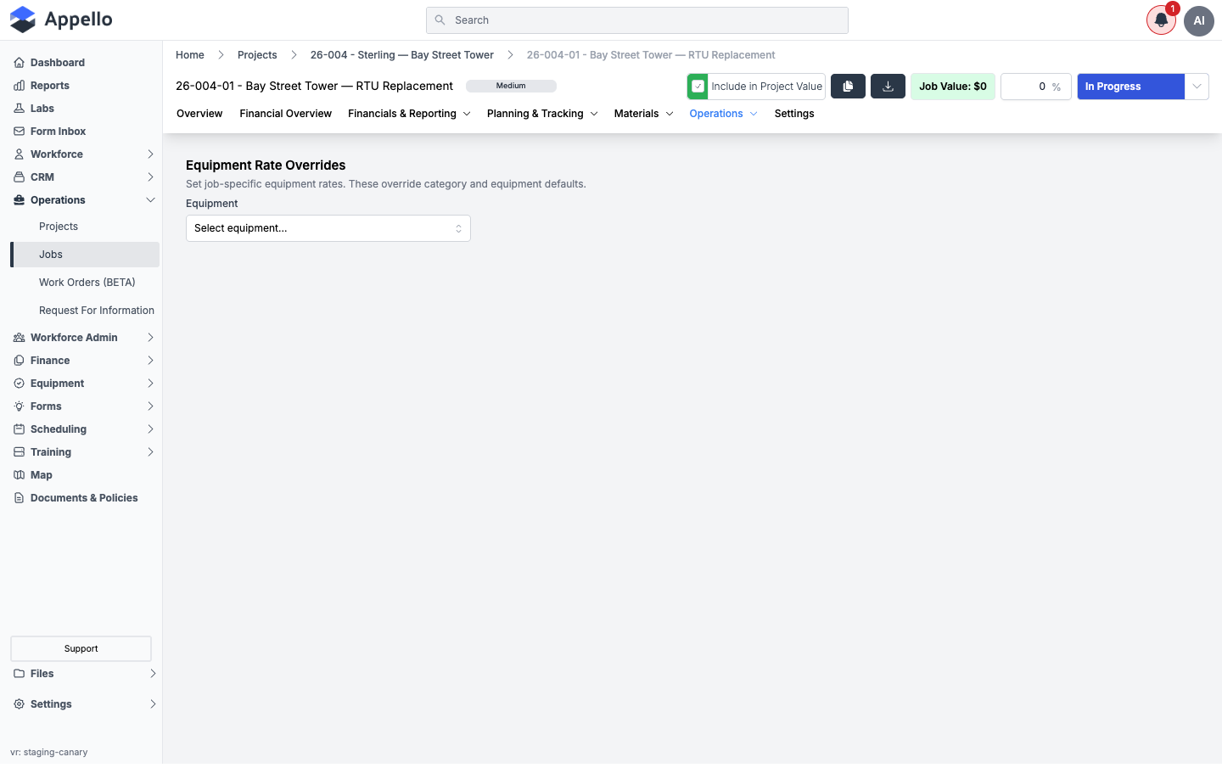Screen dimensions: 1222x779
Task: Open Request For Information in sidebar
Action: pos(97,311)
